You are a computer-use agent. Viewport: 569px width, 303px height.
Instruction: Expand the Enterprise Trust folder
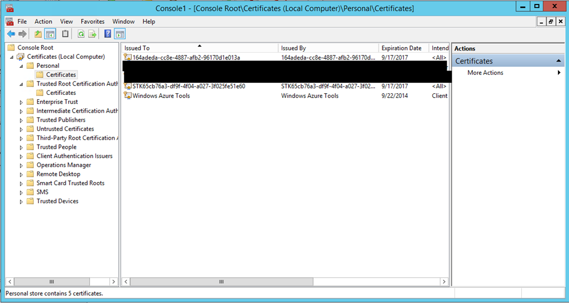[22, 102]
